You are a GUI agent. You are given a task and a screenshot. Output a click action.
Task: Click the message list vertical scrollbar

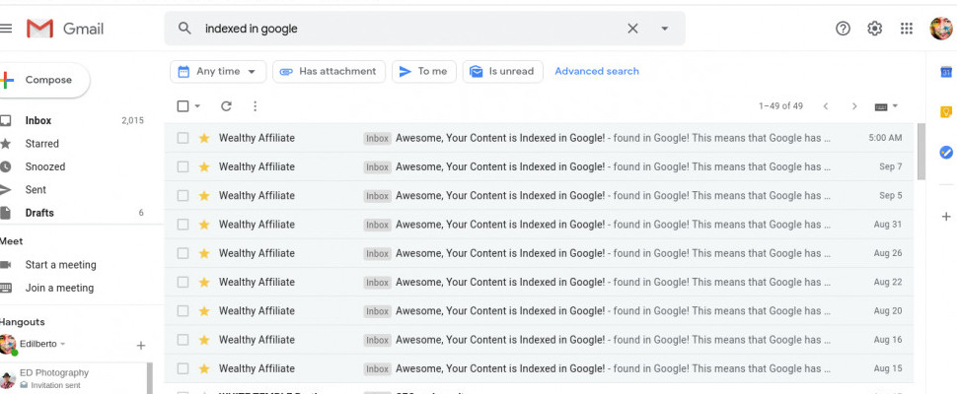tap(921, 151)
